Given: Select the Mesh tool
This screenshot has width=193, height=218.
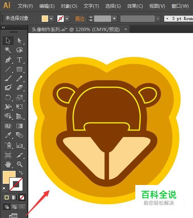Looking at the screenshot, I should point(8,126).
